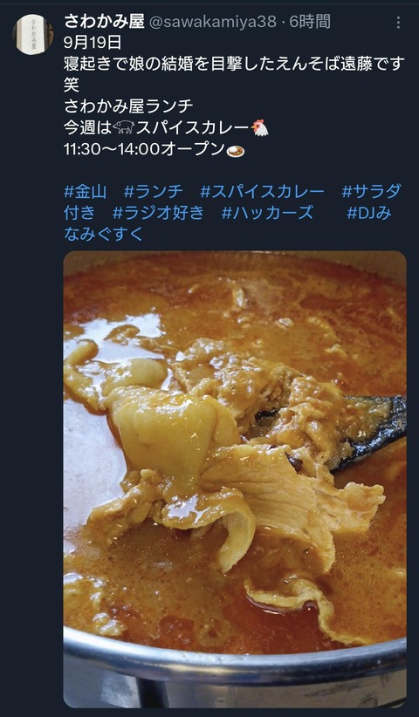Image resolution: width=419 pixels, height=717 pixels.
Task: Open the 6時間 post timestamp
Action: click(310, 22)
